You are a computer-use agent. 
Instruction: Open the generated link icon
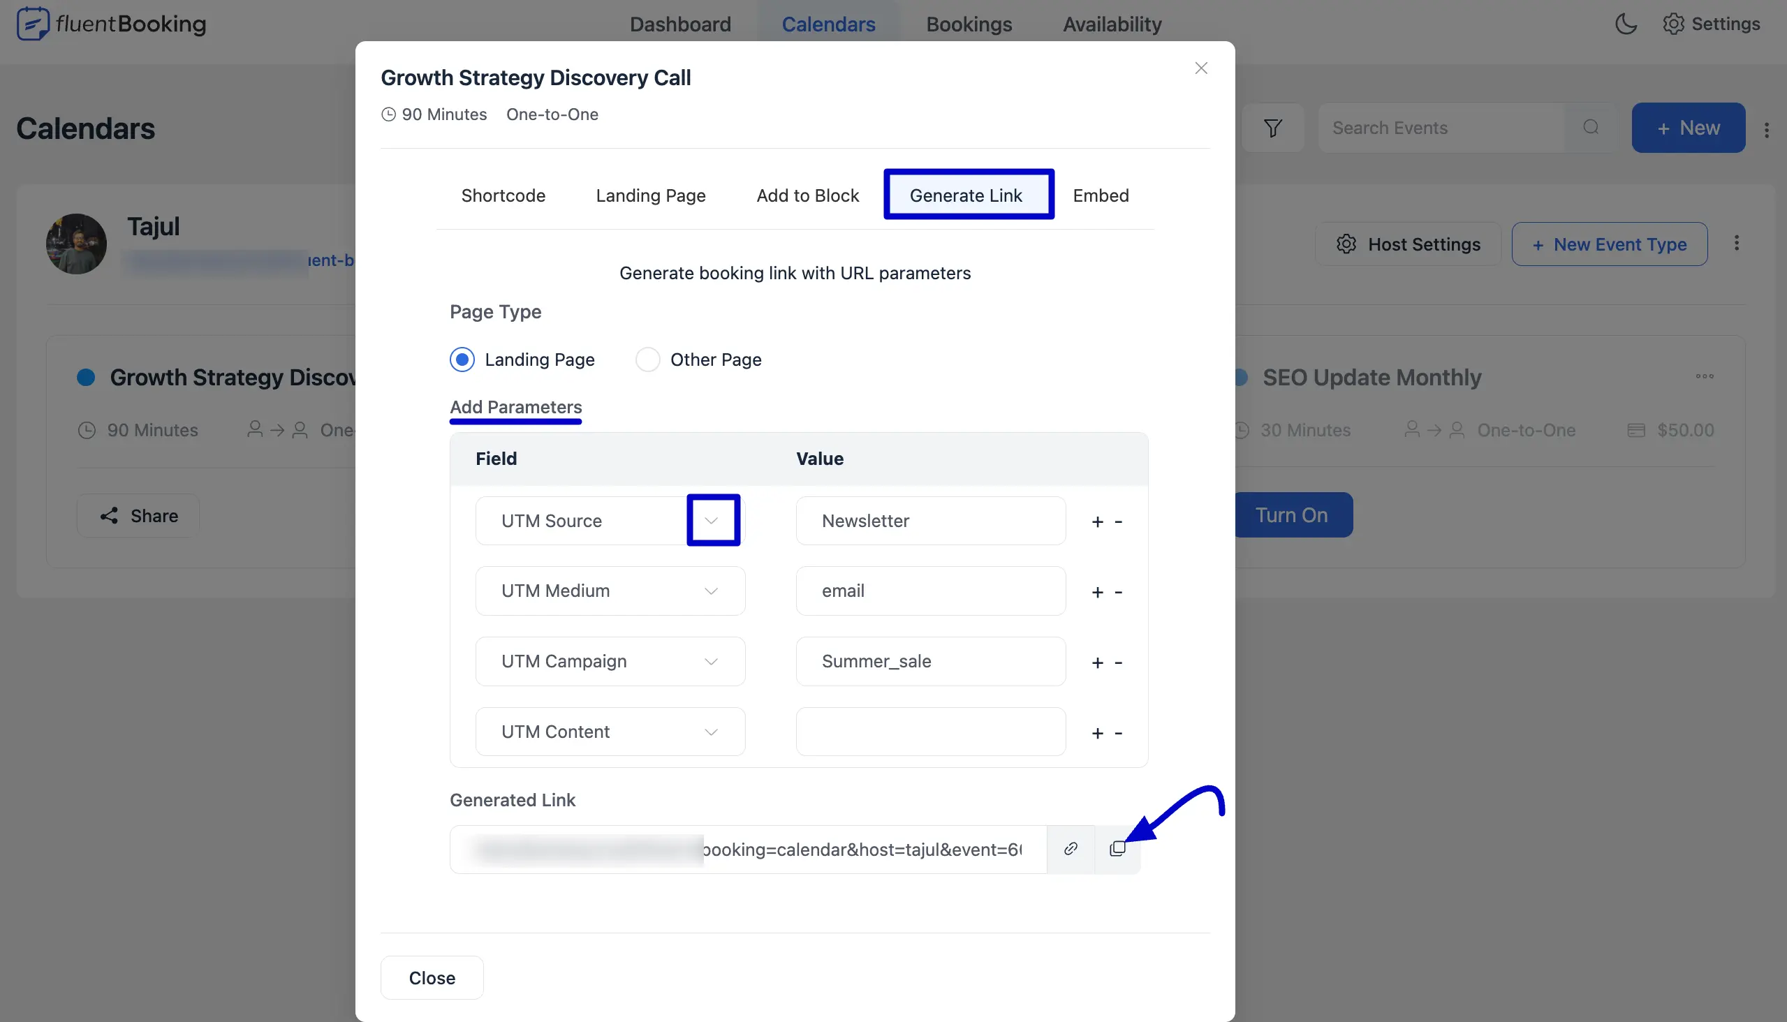point(1070,849)
